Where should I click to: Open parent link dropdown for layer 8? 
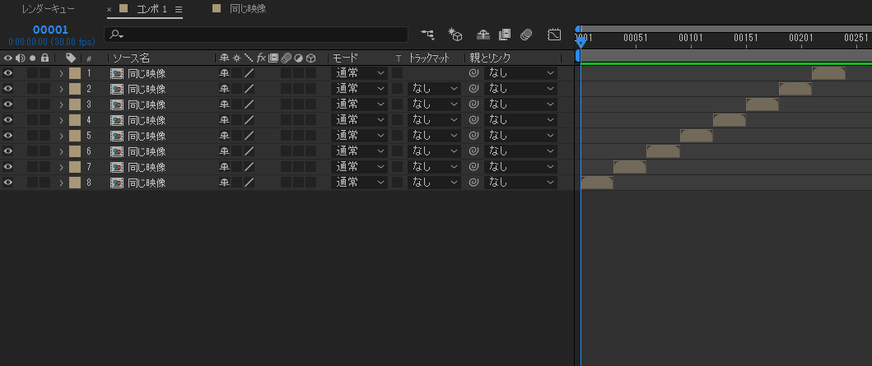tap(520, 183)
